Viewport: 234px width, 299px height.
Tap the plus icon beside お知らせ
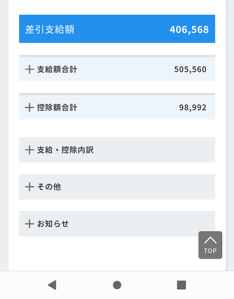(x=29, y=224)
